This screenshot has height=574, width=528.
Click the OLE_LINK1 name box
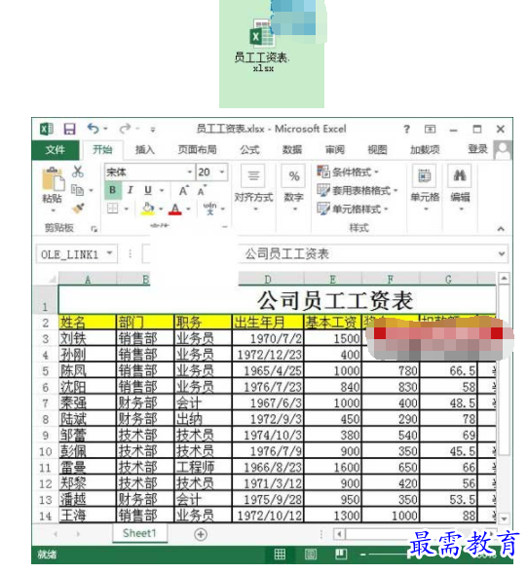[x=77, y=254]
